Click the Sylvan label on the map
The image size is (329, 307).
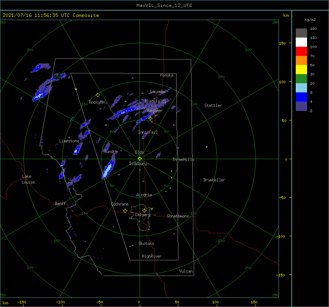click(x=140, y=108)
